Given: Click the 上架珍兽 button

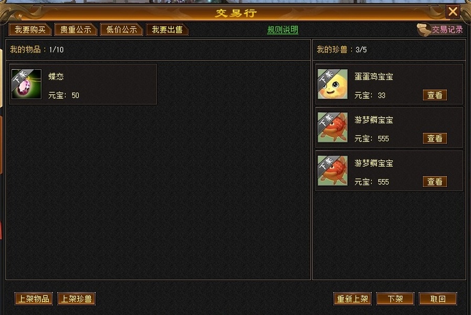Looking at the screenshot, I should [76, 299].
